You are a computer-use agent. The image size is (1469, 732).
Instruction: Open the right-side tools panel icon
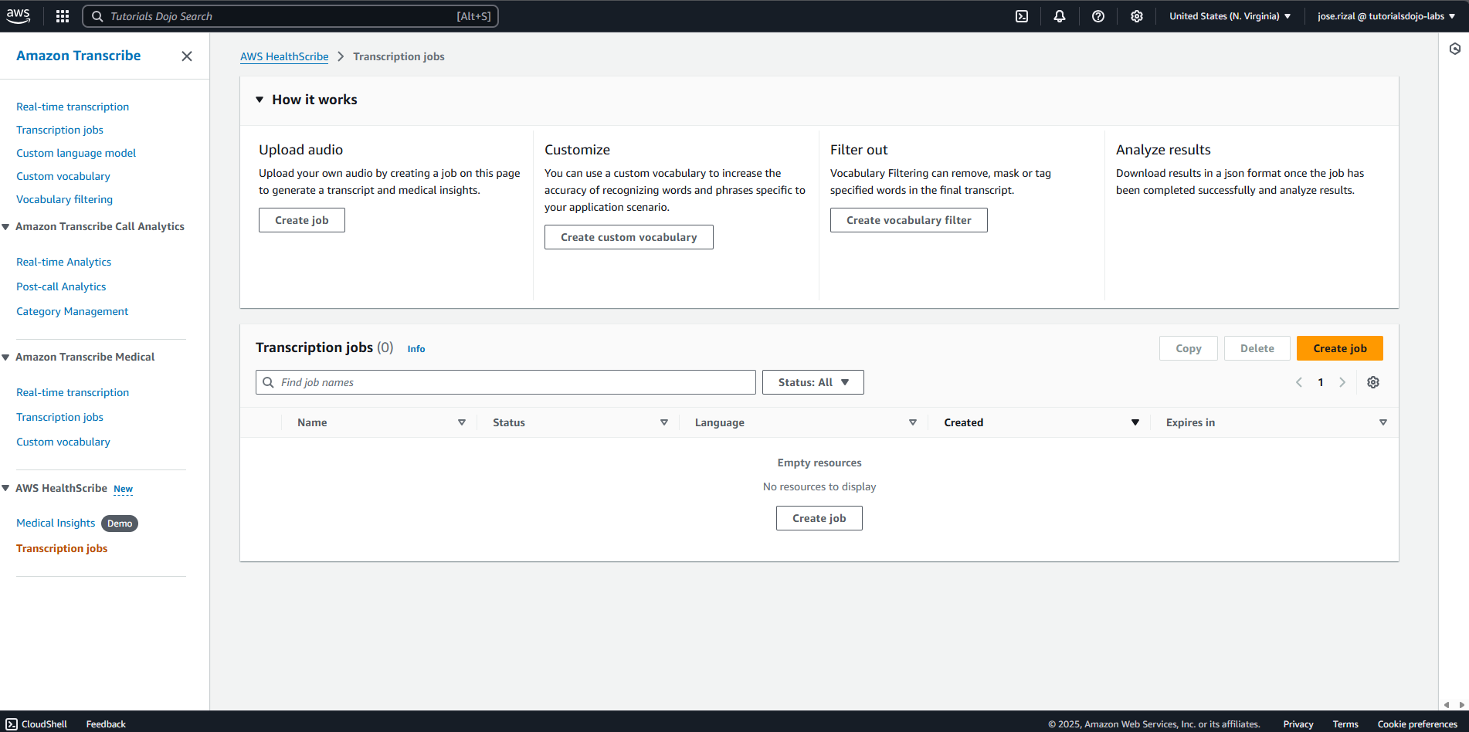click(x=1455, y=49)
